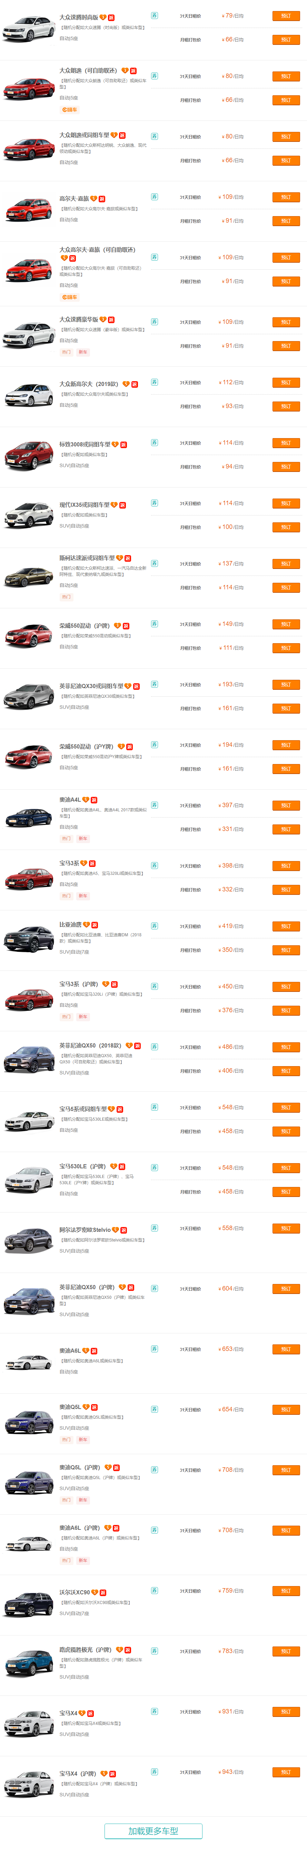Book 阿尔法罗密欧Stelvio at ¥558 per day
307x1864 pixels.
[286, 1229]
